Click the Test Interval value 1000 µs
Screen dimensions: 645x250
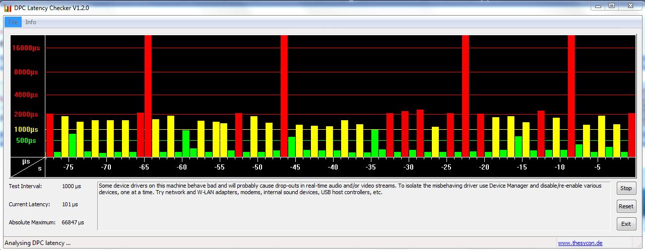(x=72, y=186)
